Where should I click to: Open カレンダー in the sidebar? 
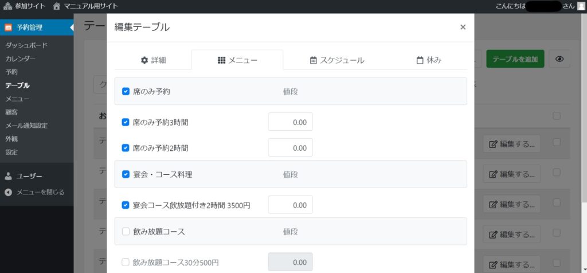click(21, 58)
